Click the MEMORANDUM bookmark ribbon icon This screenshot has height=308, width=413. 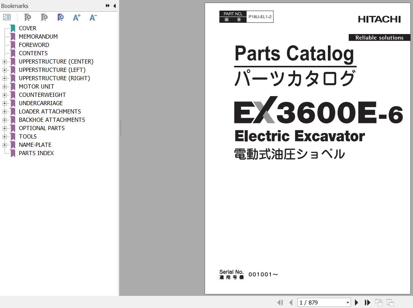tap(12, 37)
